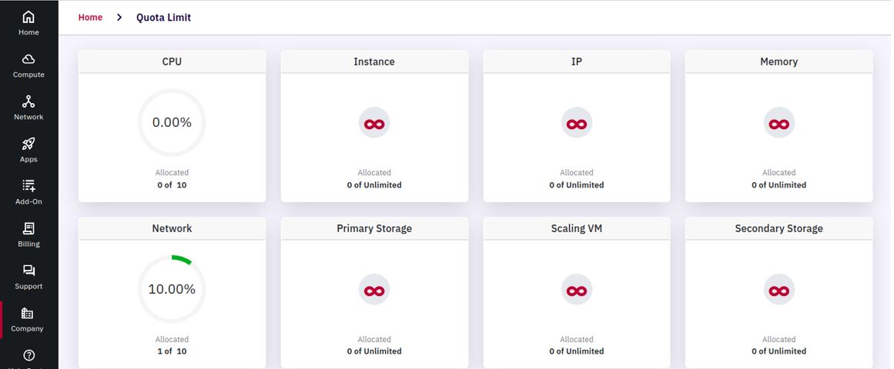The height and width of the screenshot is (369, 894).
Task: Click the Network 10.00% progress ring
Action: [172, 289]
